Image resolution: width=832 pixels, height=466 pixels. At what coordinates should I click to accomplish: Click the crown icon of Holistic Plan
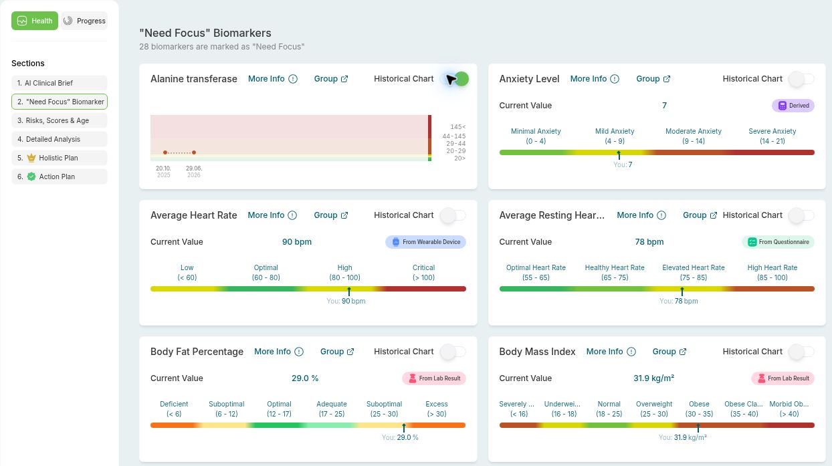pyautogui.click(x=31, y=158)
